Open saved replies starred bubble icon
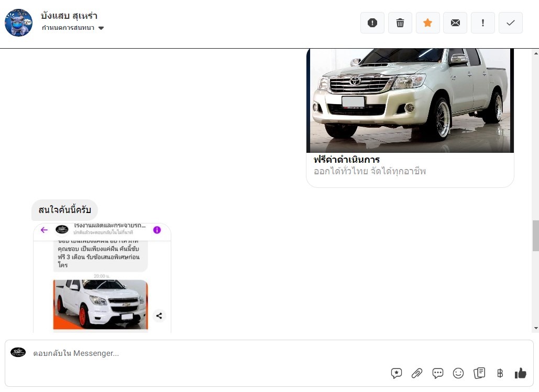 [397, 373]
